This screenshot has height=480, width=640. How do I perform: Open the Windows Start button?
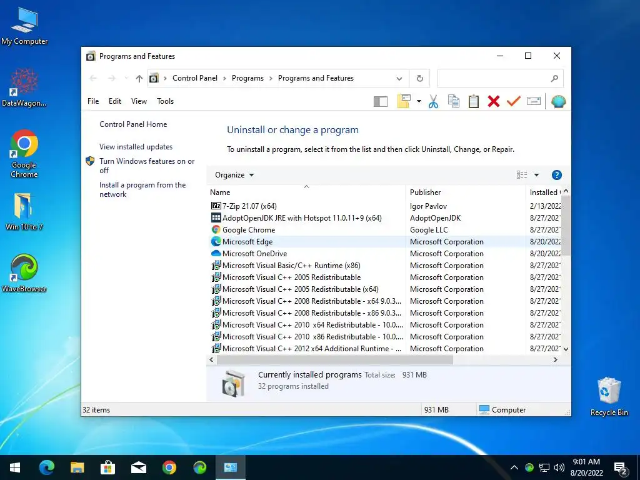coord(15,467)
